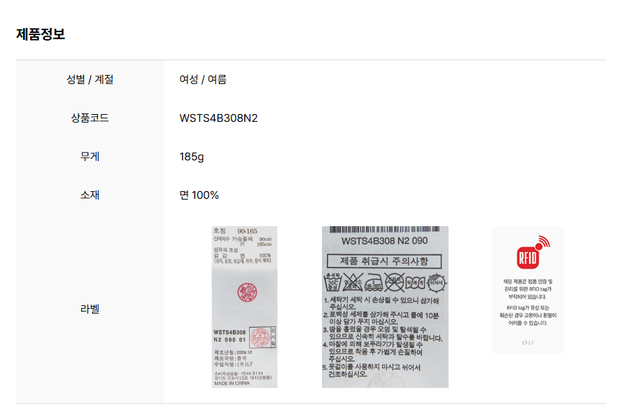
Task: Click the 성별 / 계절 row label
Action: point(90,80)
